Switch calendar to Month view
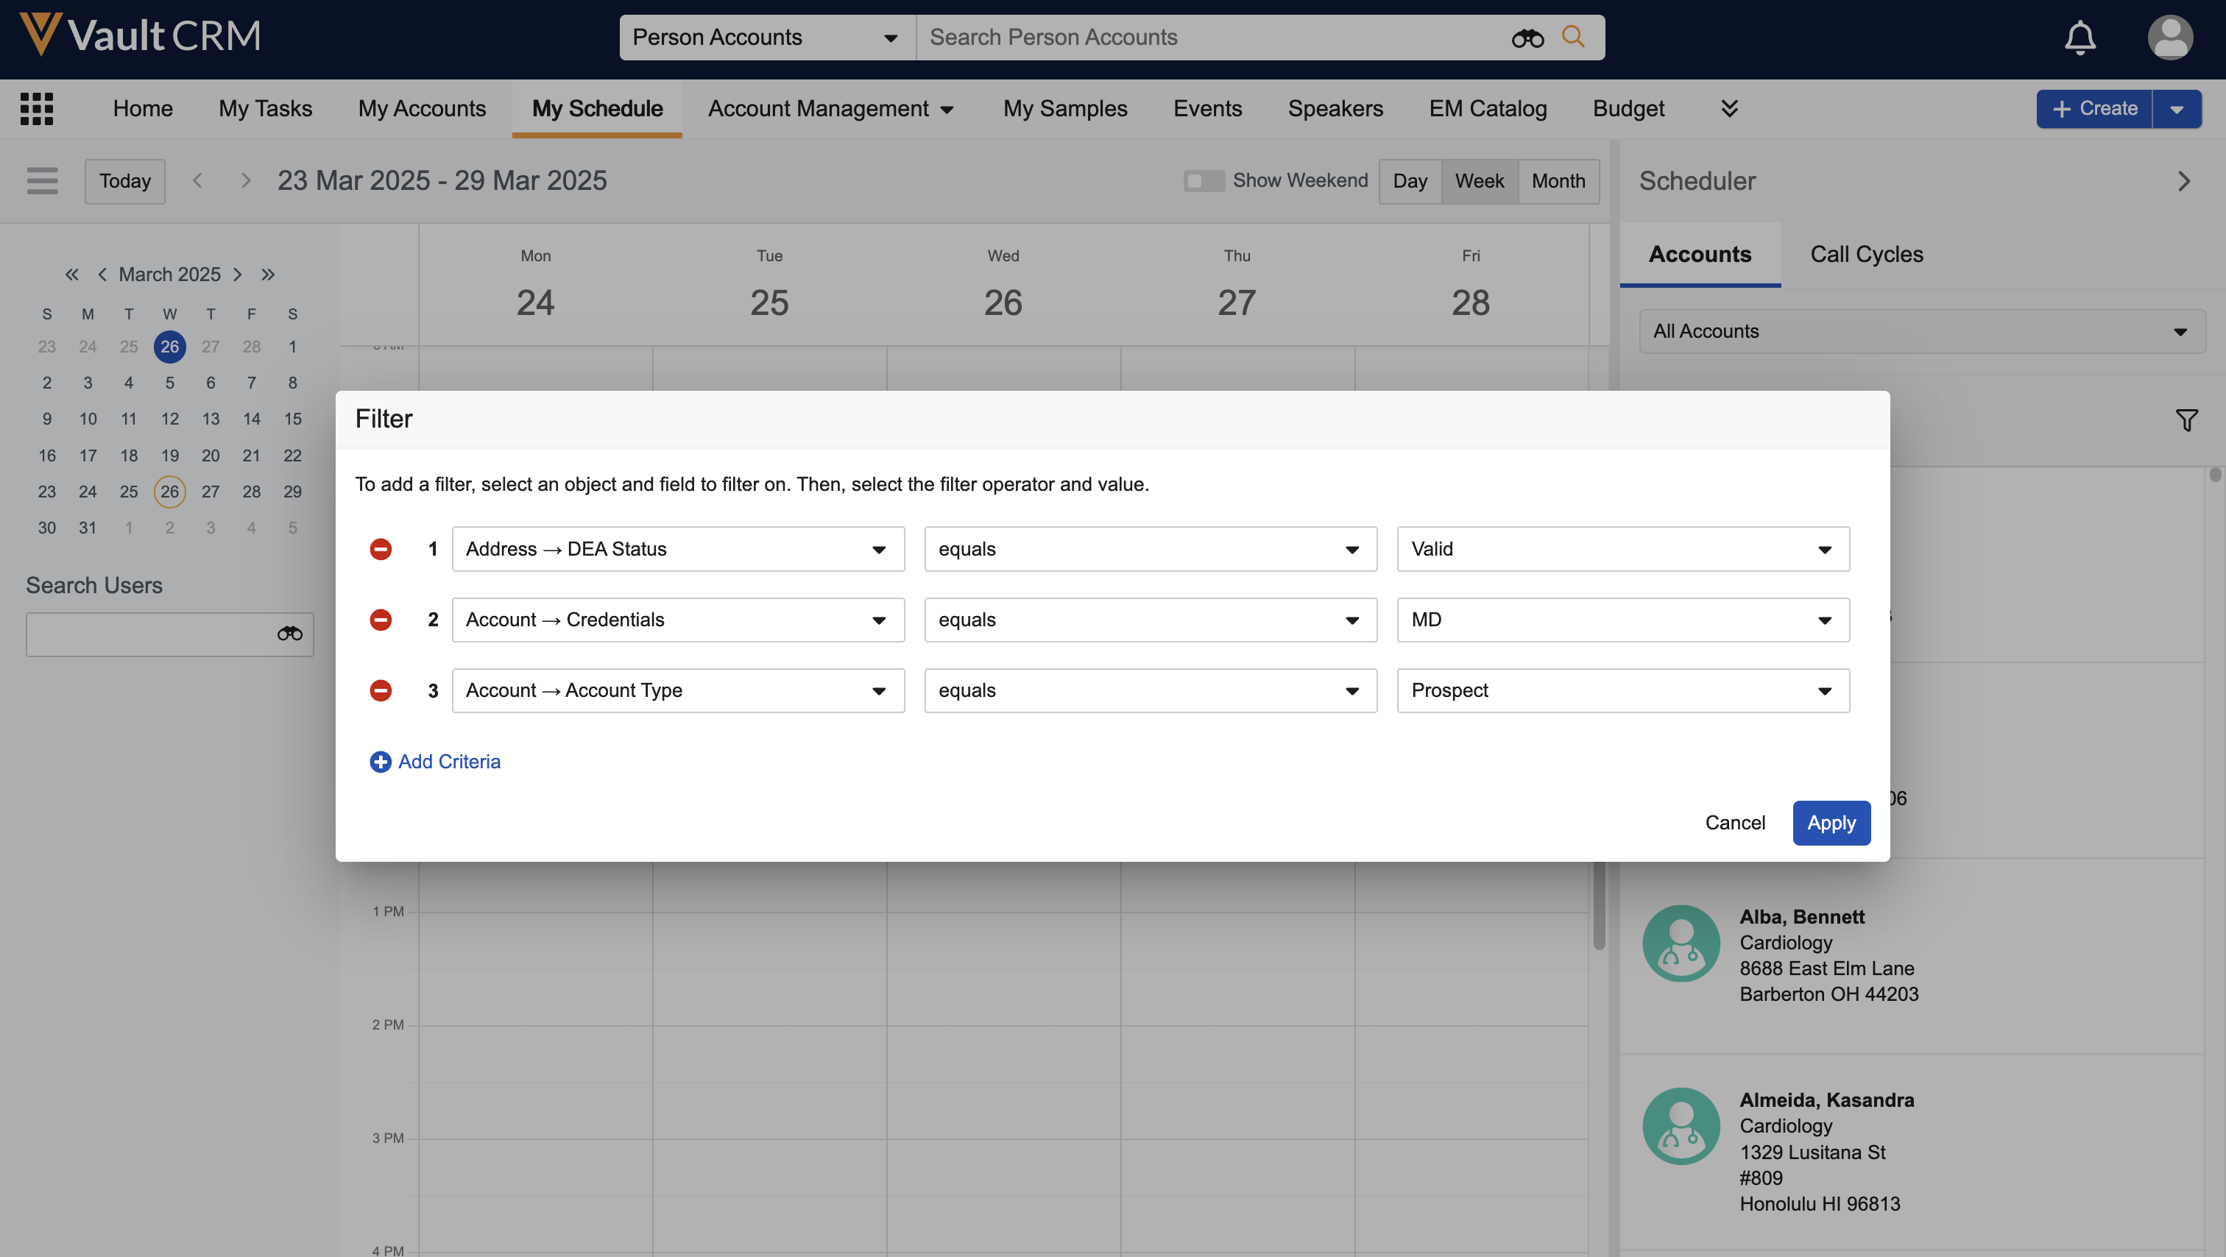Image resolution: width=2226 pixels, height=1257 pixels. click(1558, 182)
